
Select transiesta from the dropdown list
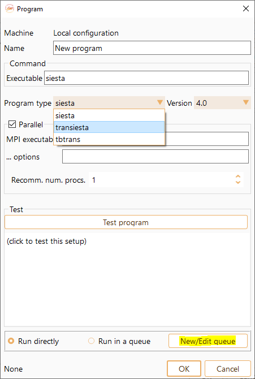(x=109, y=127)
